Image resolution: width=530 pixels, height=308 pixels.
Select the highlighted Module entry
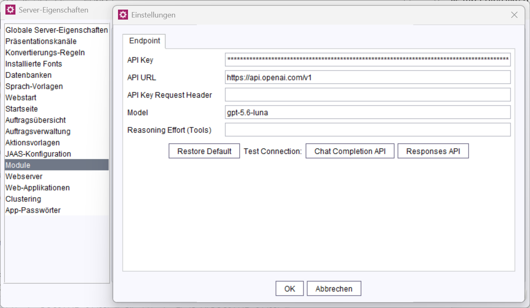(x=57, y=165)
